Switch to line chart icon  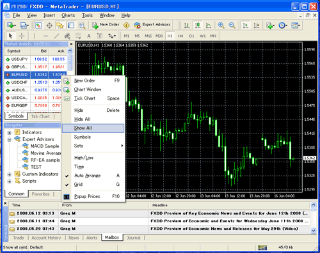pos(209,26)
